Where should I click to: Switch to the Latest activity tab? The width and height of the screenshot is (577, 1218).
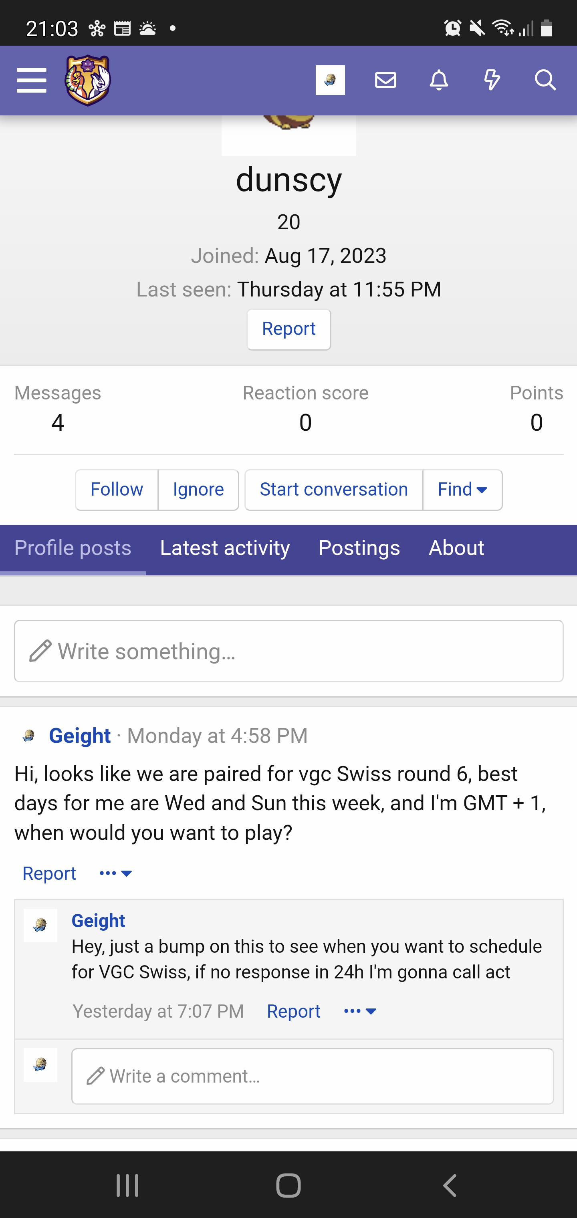click(x=225, y=548)
